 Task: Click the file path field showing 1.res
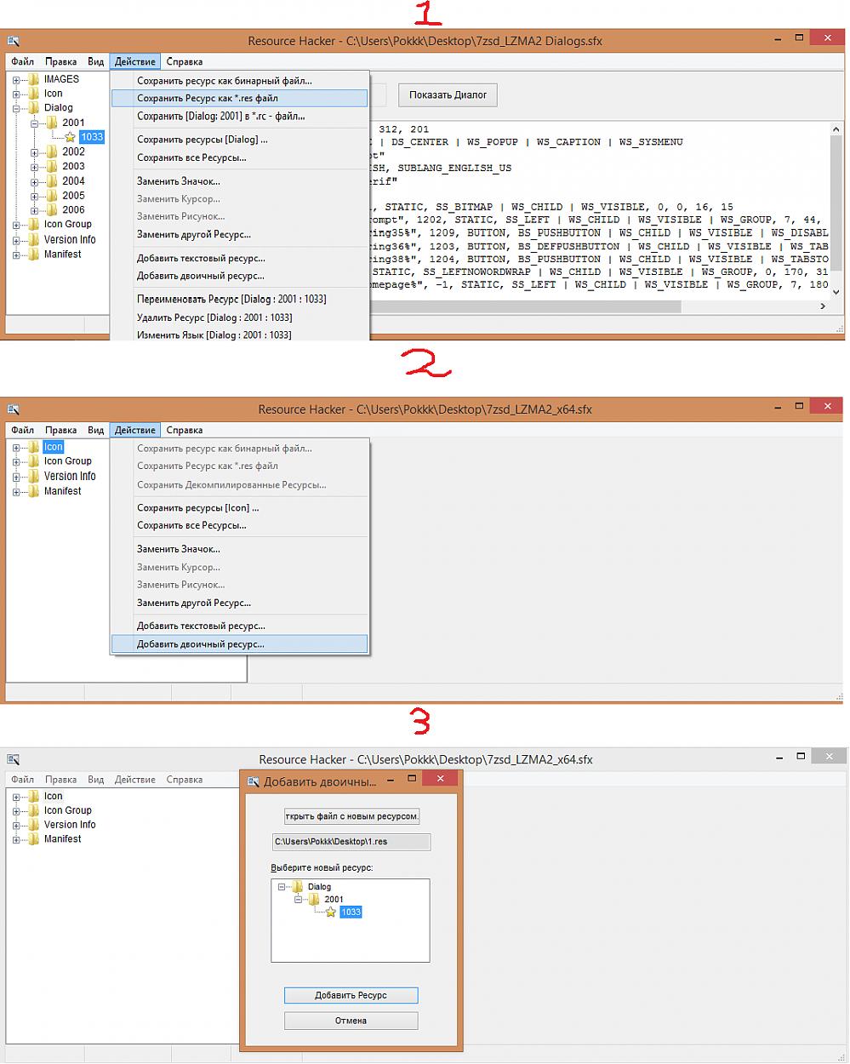pos(351,842)
